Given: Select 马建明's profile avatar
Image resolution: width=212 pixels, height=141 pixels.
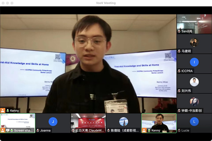Looking at the screenshot, I should coord(194,43).
